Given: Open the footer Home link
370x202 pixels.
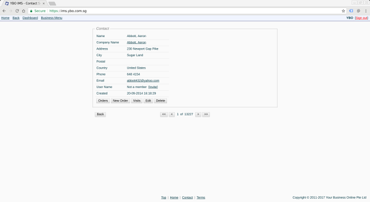Looking at the screenshot, I should (x=174, y=198).
